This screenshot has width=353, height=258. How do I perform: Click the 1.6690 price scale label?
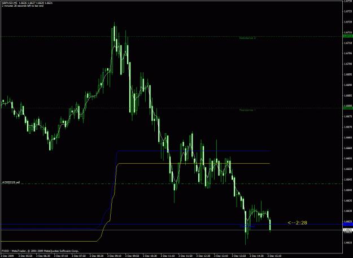(348, 85)
